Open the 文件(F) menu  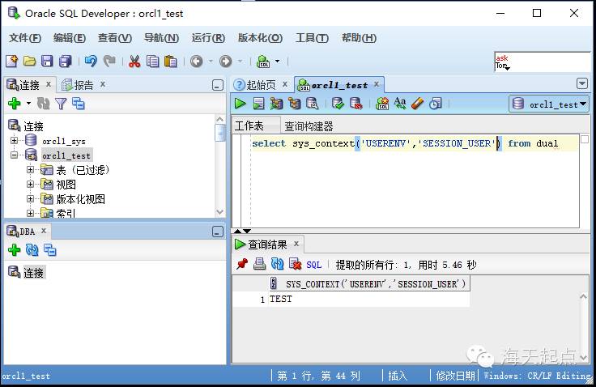pos(25,38)
